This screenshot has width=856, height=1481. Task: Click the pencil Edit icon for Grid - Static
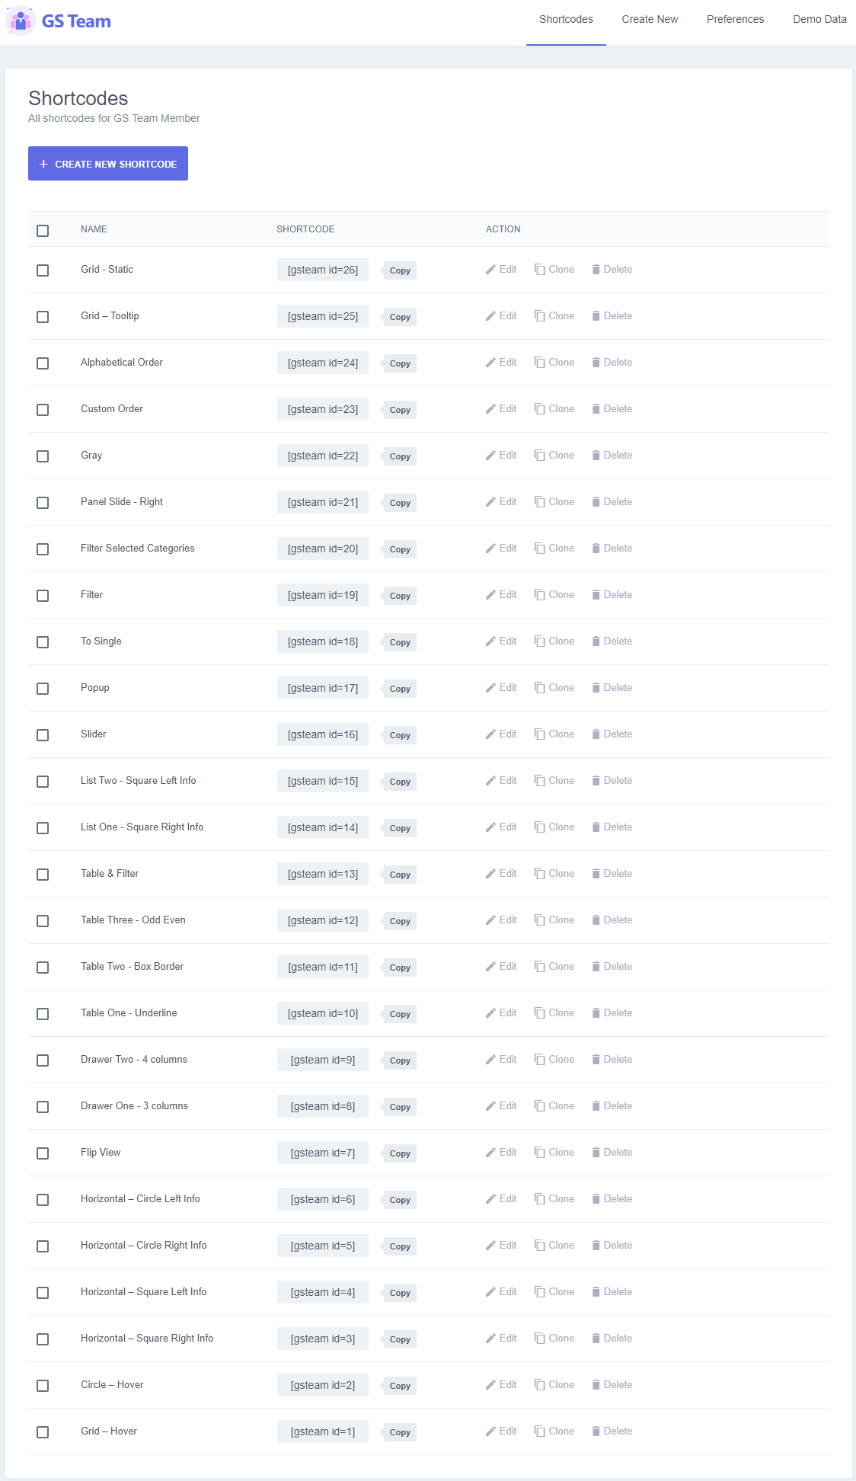tap(491, 270)
